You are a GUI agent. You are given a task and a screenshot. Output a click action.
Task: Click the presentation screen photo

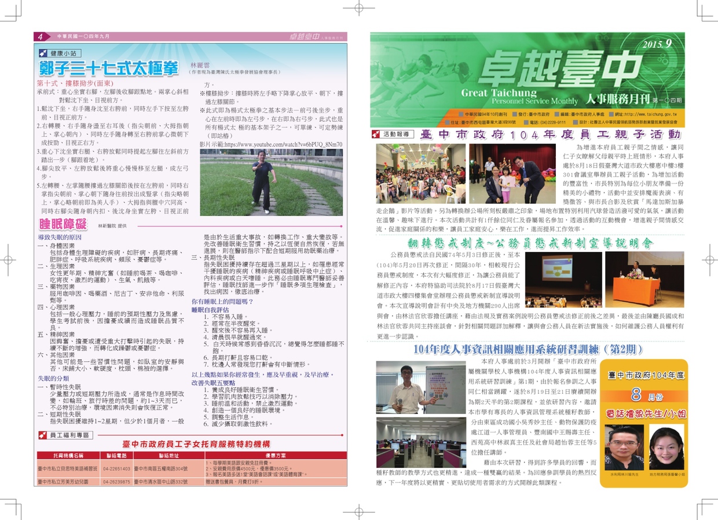(563, 279)
